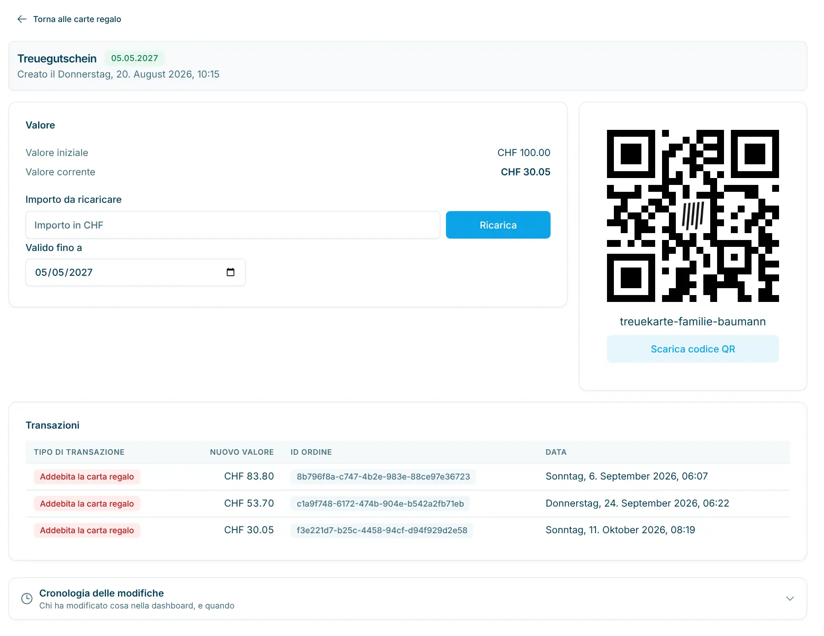Download QR with Scarica codice QR

pos(692,349)
